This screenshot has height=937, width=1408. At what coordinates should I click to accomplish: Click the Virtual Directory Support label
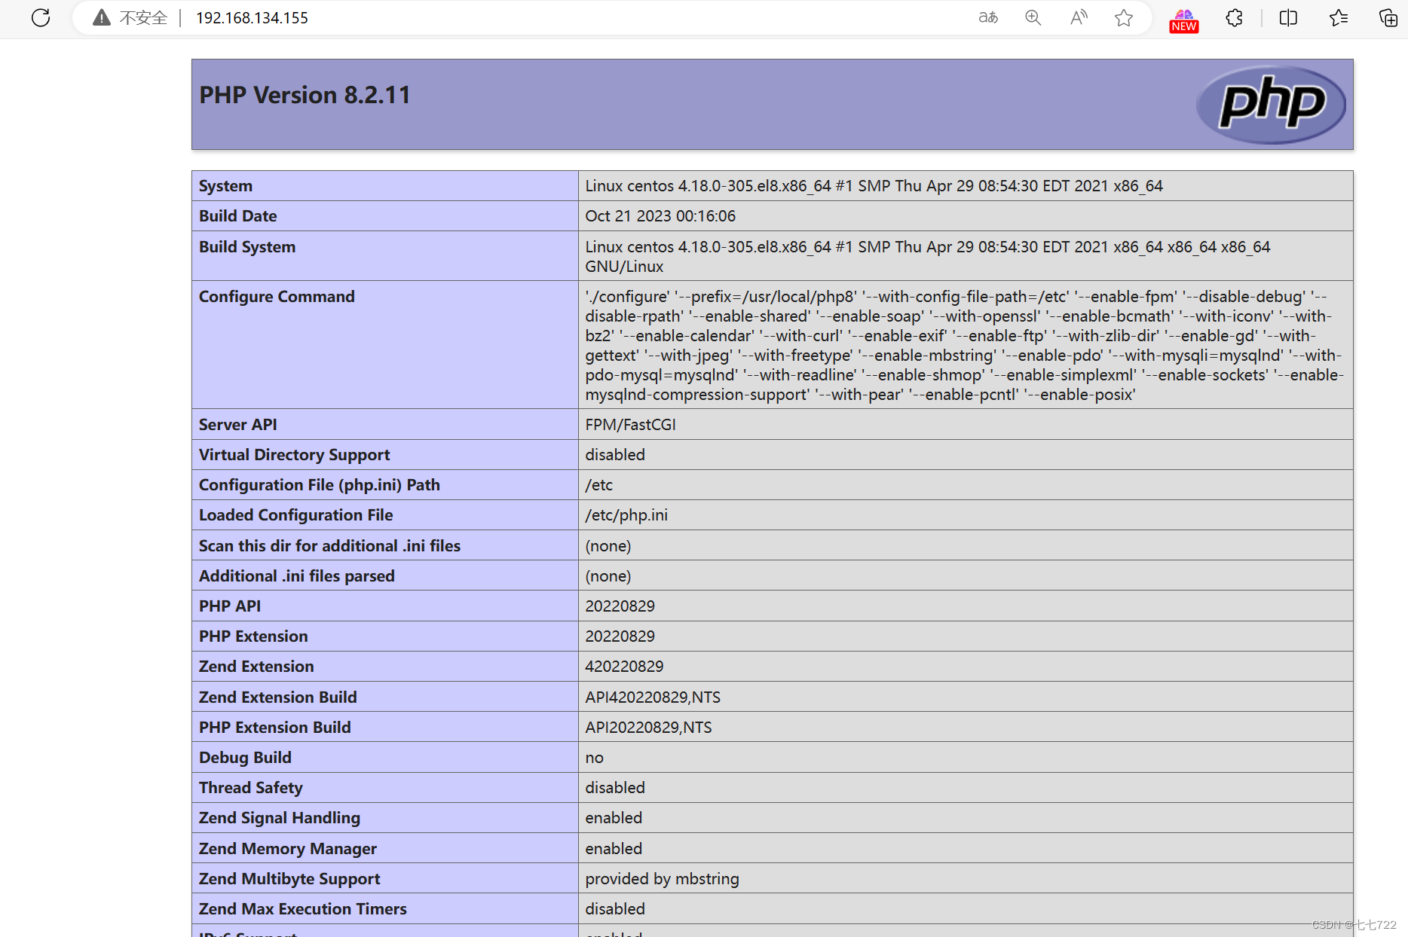pos(294,455)
